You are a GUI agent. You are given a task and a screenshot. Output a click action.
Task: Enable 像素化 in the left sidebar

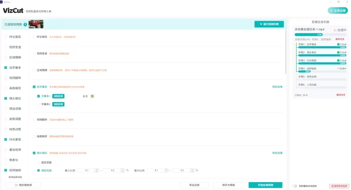click(6, 160)
